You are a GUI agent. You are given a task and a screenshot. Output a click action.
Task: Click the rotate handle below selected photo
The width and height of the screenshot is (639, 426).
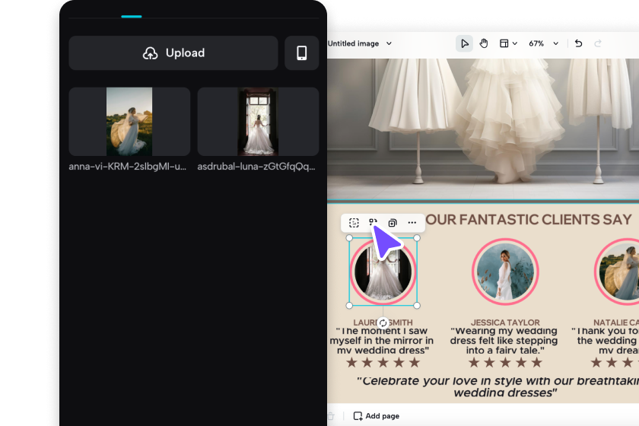(383, 323)
